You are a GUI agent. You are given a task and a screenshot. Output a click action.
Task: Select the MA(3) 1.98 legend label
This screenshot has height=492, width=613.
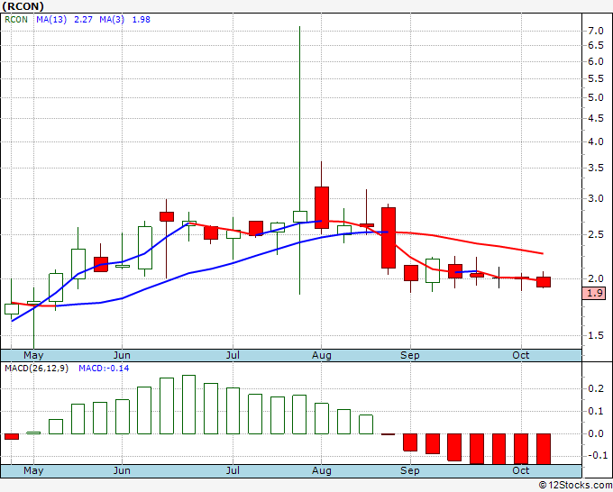click(132, 19)
